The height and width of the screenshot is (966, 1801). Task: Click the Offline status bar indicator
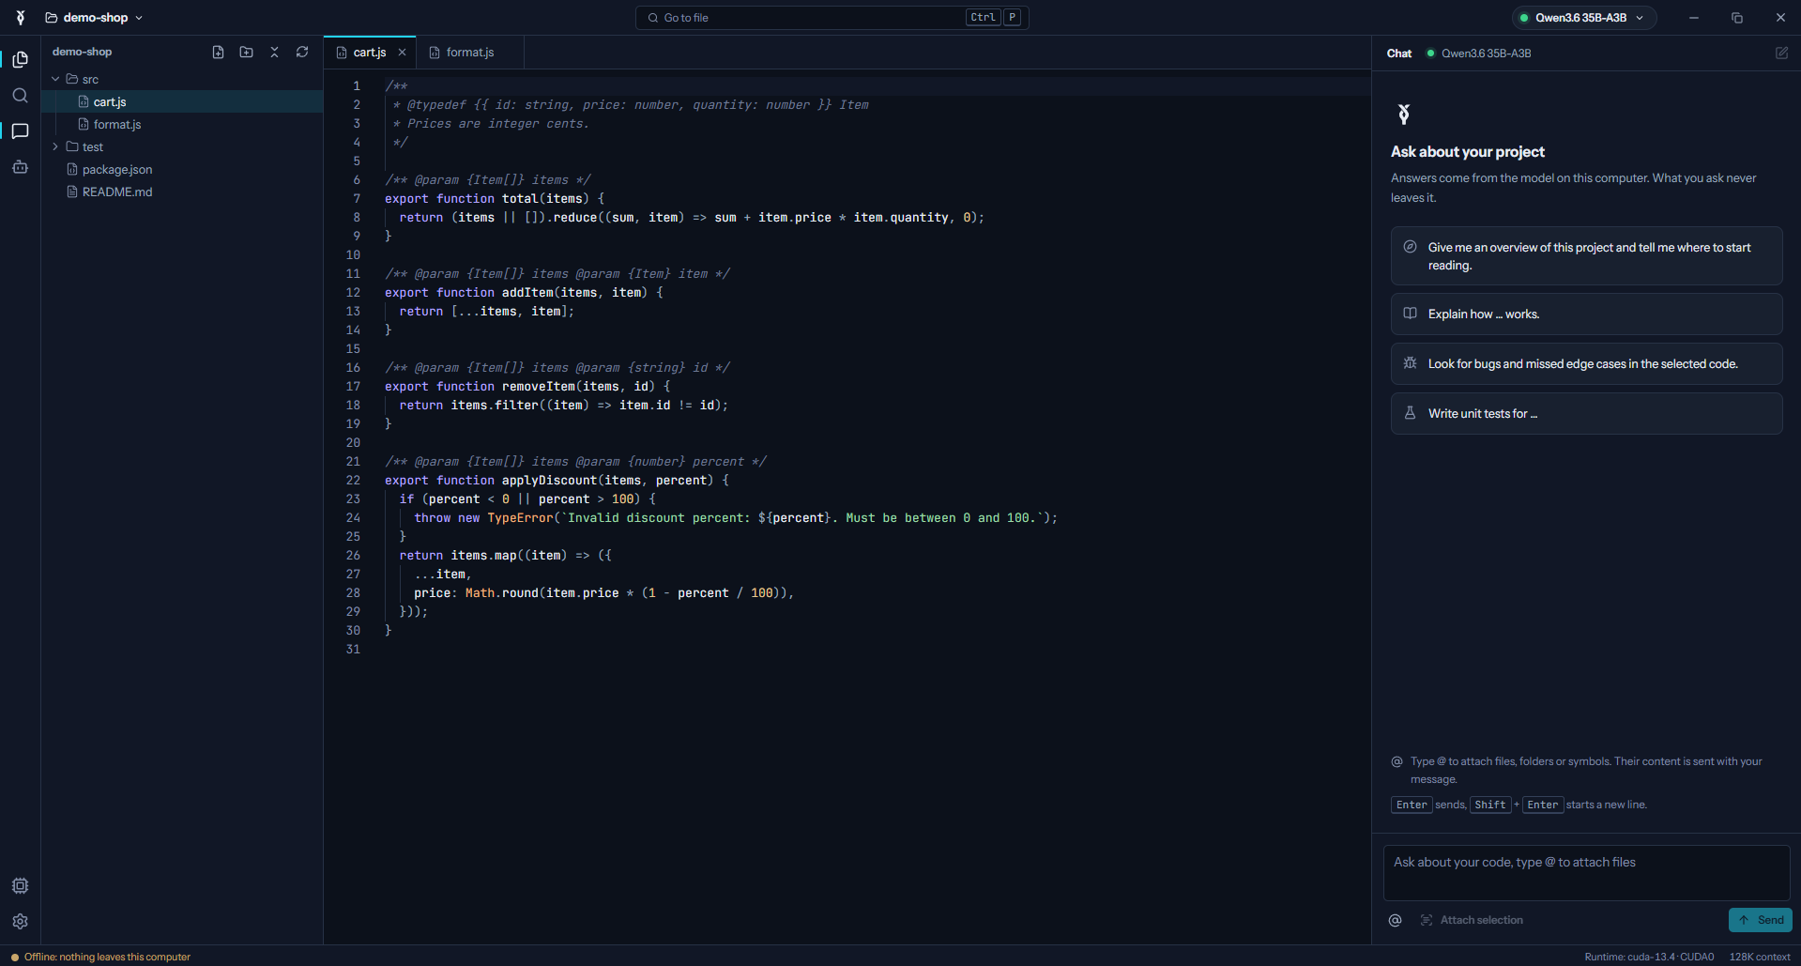click(100, 957)
